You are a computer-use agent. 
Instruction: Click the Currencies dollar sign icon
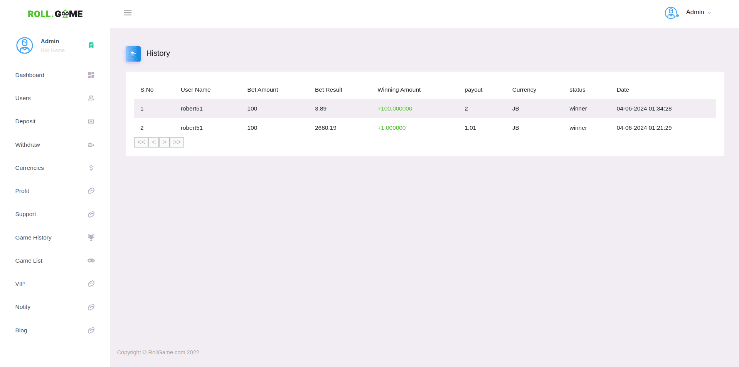click(91, 168)
